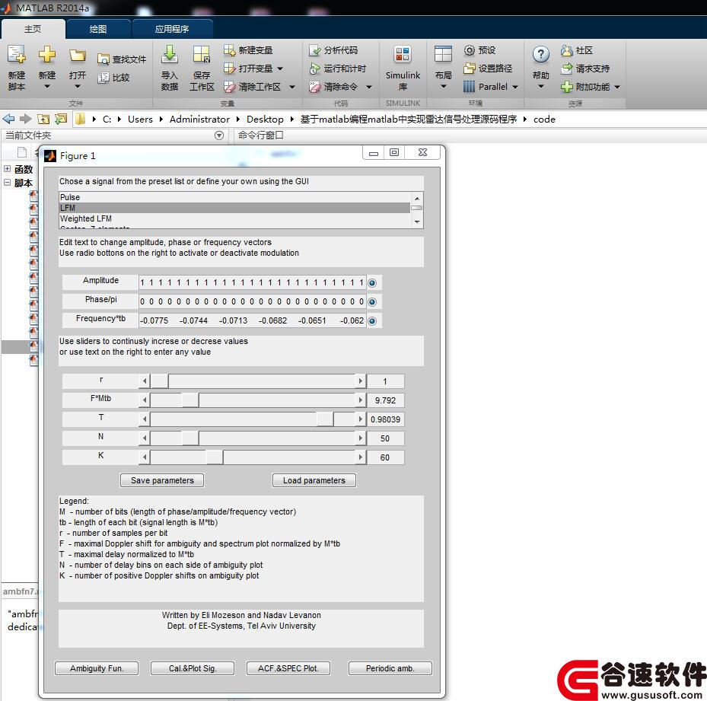The width and height of the screenshot is (707, 701).
Task: Click Import Data (导入数据) icon
Action: 170,54
